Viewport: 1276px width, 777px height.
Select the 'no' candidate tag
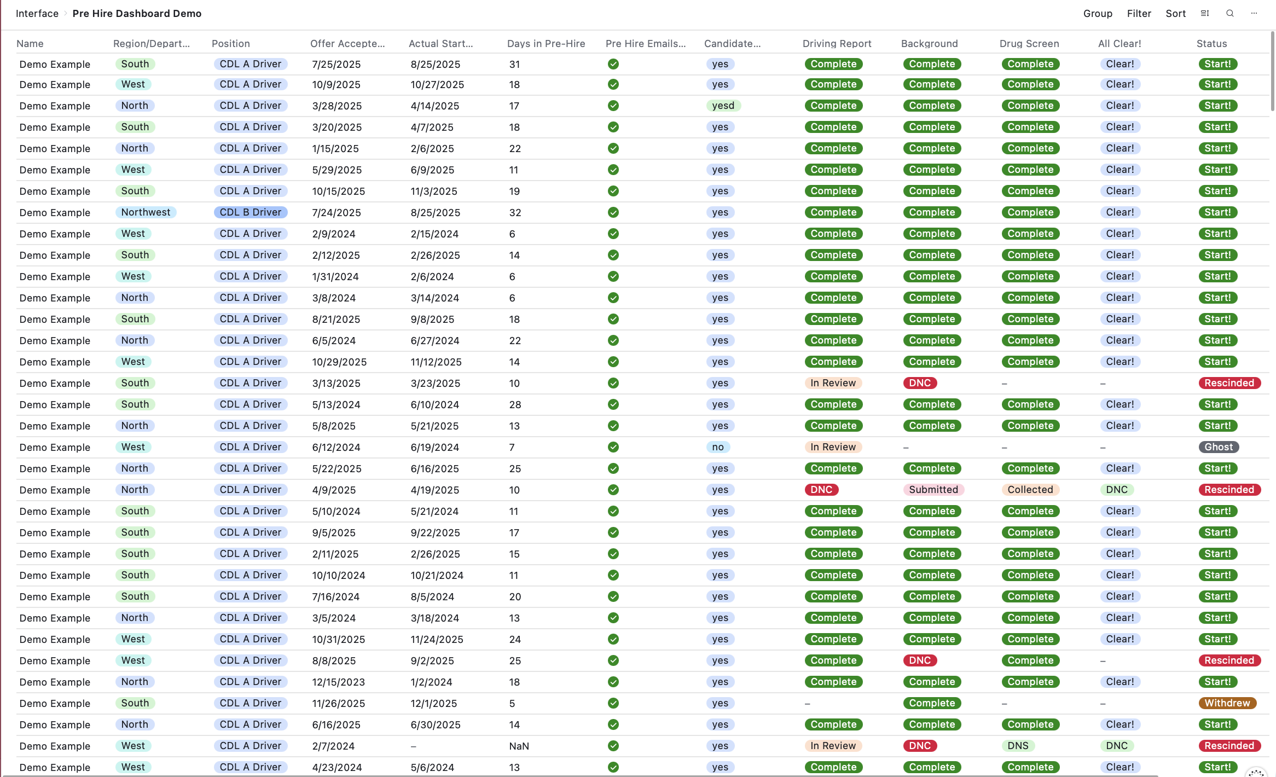point(718,447)
